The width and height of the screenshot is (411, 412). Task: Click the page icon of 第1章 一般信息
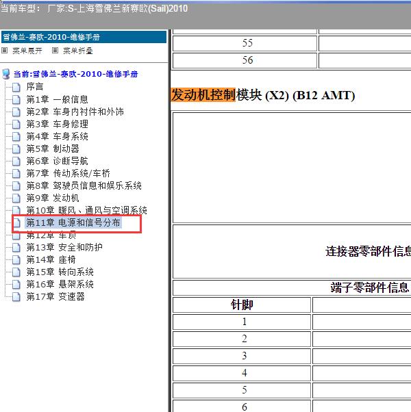click(x=16, y=99)
